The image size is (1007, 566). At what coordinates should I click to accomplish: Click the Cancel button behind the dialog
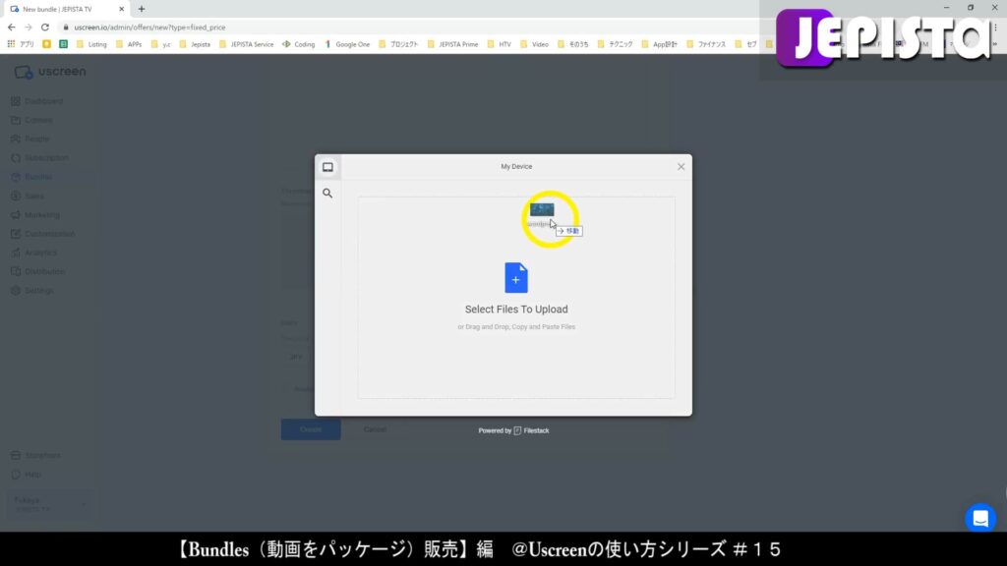click(375, 429)
